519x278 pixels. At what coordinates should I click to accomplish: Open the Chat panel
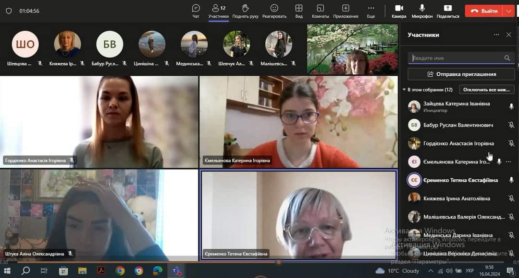[196, 11]
